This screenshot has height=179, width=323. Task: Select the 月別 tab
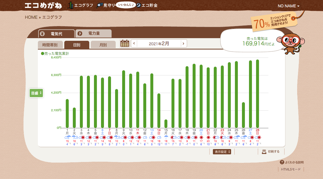coord(103,45)
